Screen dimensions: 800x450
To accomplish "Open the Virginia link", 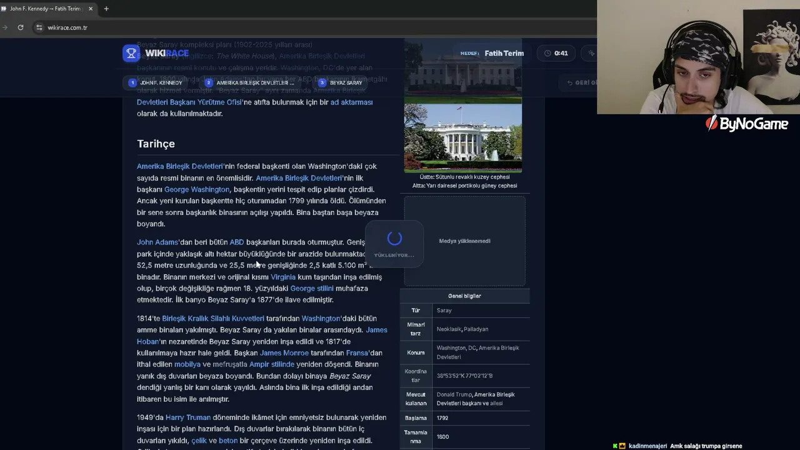I will click(x=283, y=277).
